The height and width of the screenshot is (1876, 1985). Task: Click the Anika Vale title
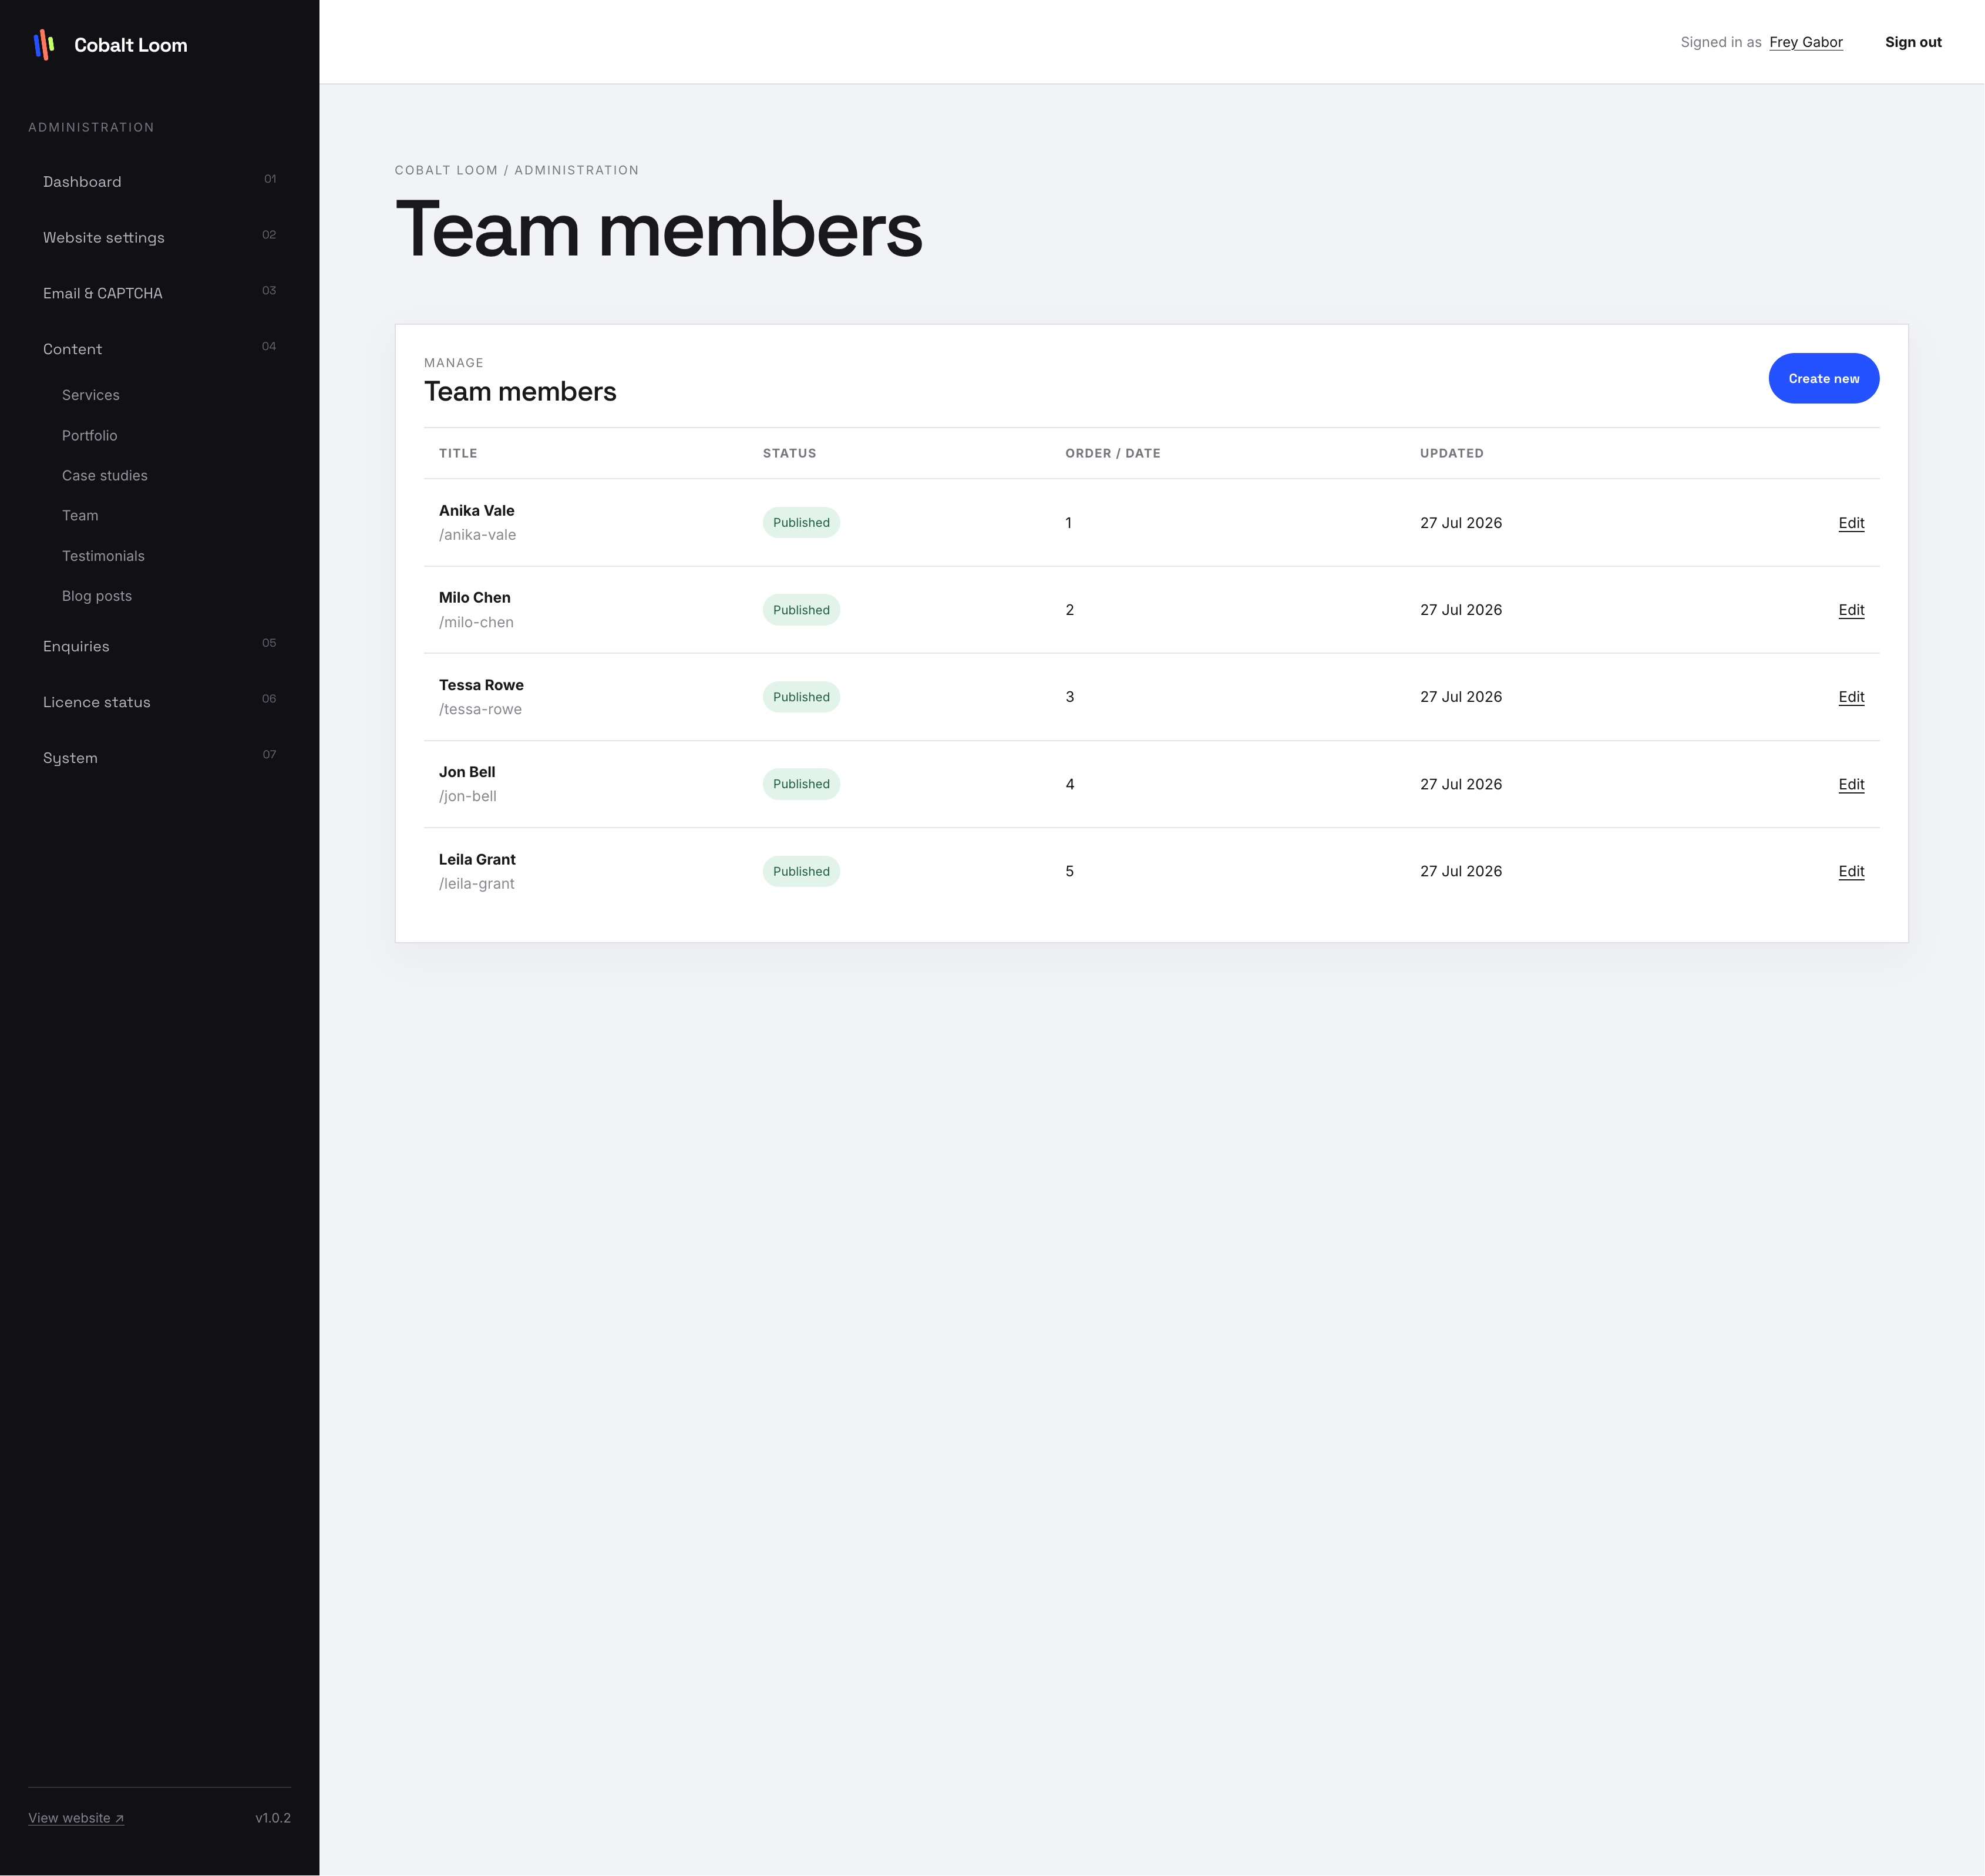(476, 510)
